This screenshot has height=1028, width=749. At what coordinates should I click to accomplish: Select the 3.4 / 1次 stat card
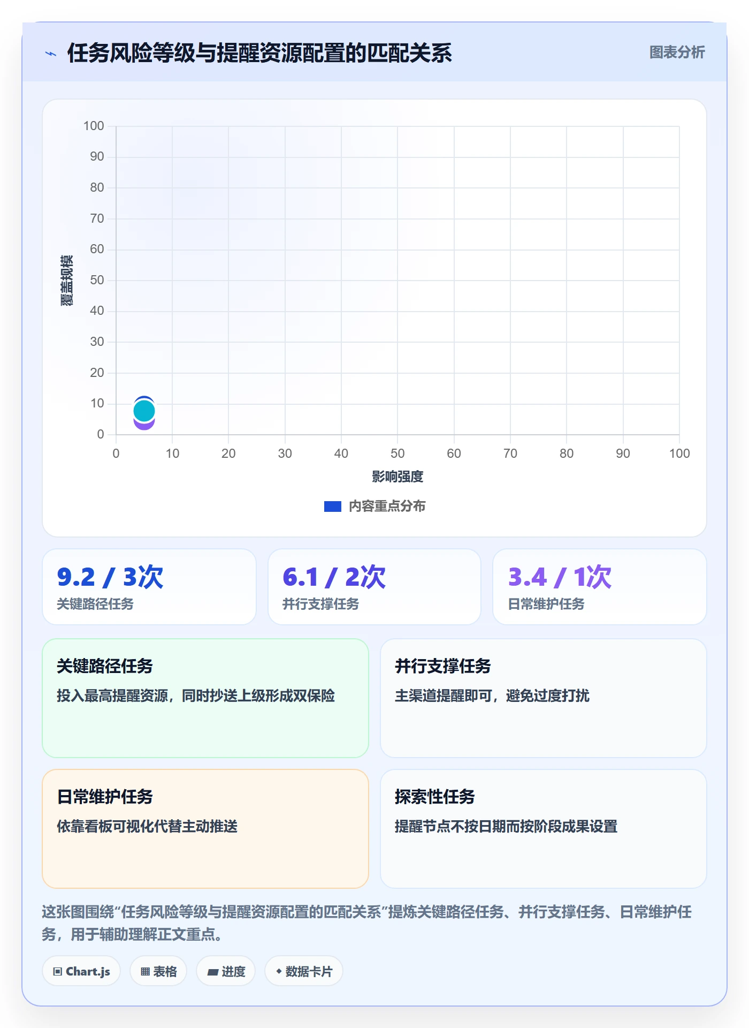click(600, 587)
